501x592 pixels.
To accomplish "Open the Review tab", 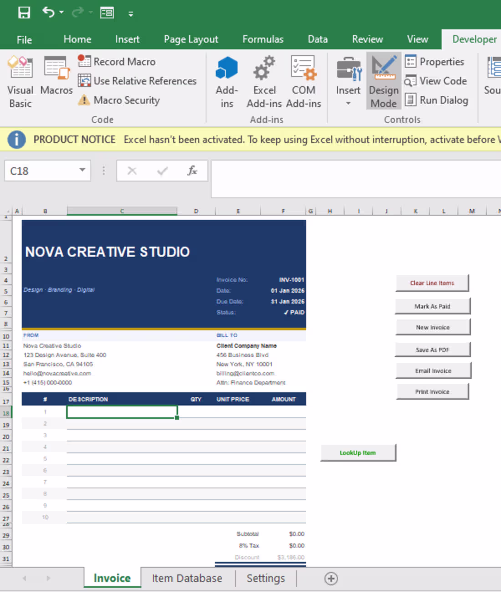I will pyautogui.click(x=367, y=40).
